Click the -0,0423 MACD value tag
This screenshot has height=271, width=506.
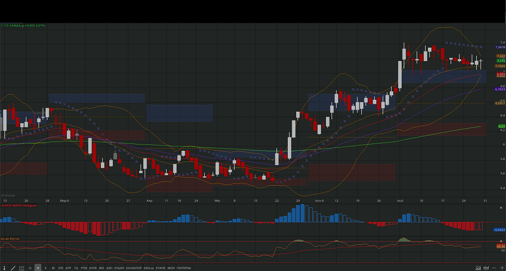click(499, 230)
